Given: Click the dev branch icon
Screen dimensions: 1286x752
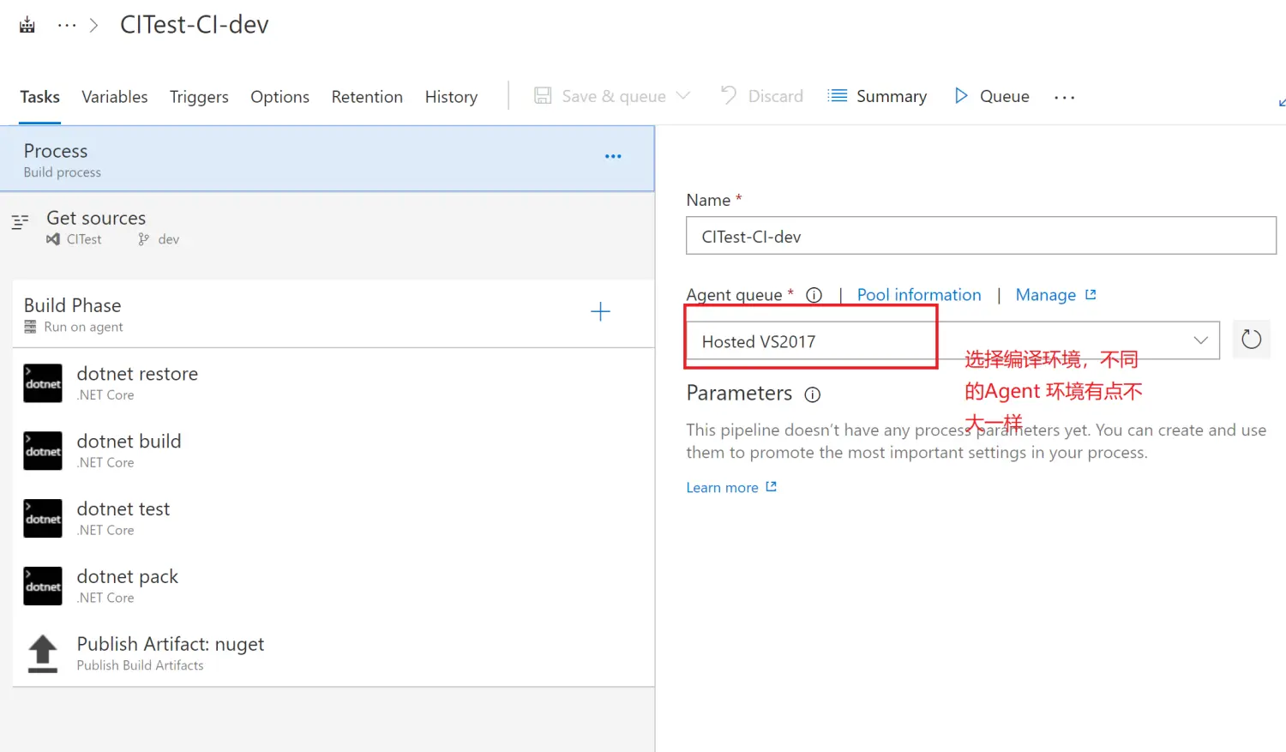Looking at the screenshot, I should click(x=144, y=239).
